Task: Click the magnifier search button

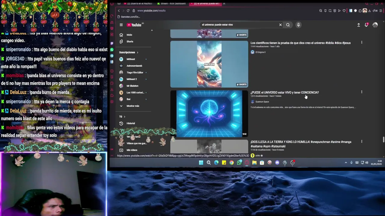Action: point(288,25)
